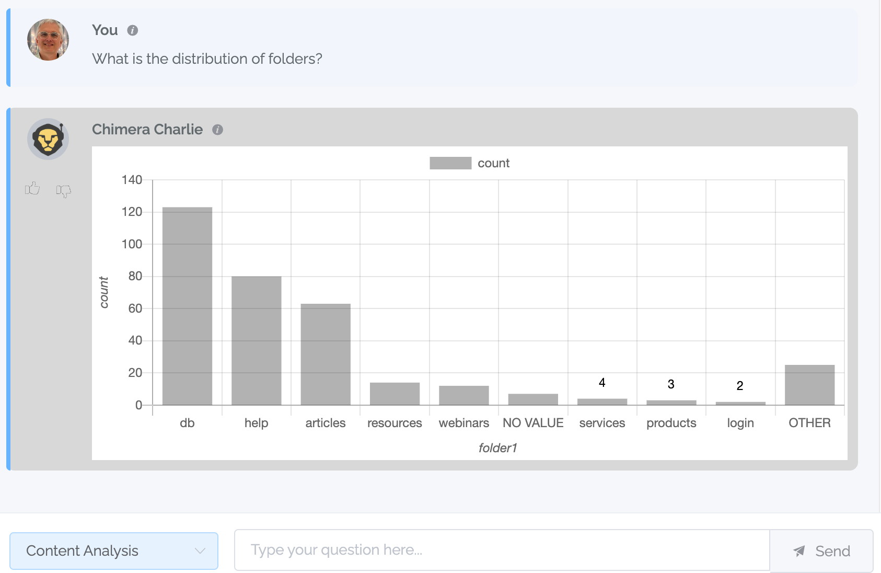The height and width of the screenshot is (573, 881).
Task: Click the NO VALUE bar in chart
Action: pos(533,399)
